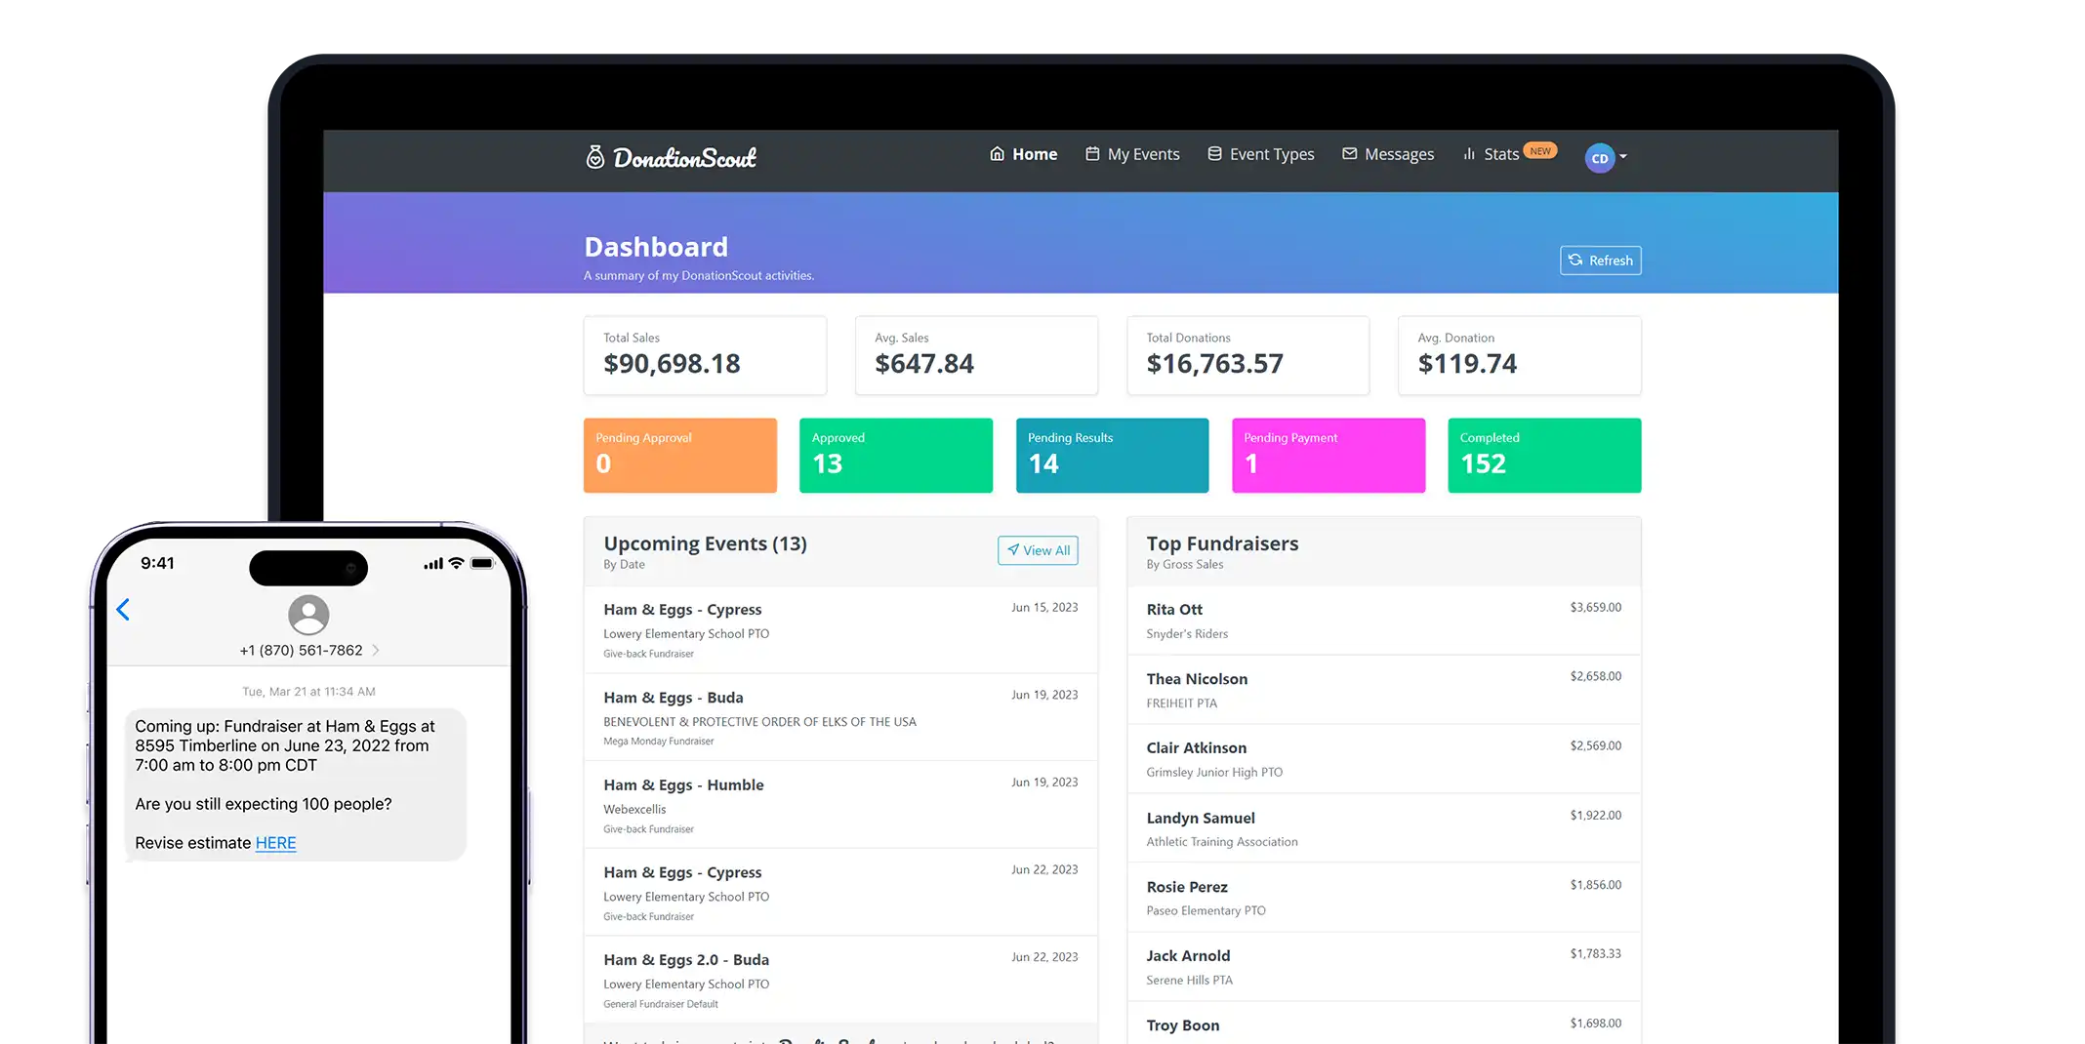Click Mega Monday Fundraiser label
This screenshot has height=1044, width=2085.
click(659, 742)
